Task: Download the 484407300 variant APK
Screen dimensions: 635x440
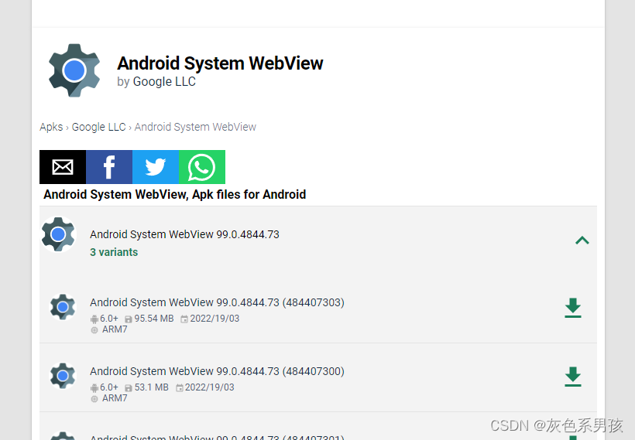Action: point(573,377)
